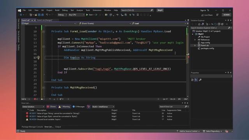Click the lightbulb quick actions icon on line 17
Screen dimensions: 249x140
point(39,58)
